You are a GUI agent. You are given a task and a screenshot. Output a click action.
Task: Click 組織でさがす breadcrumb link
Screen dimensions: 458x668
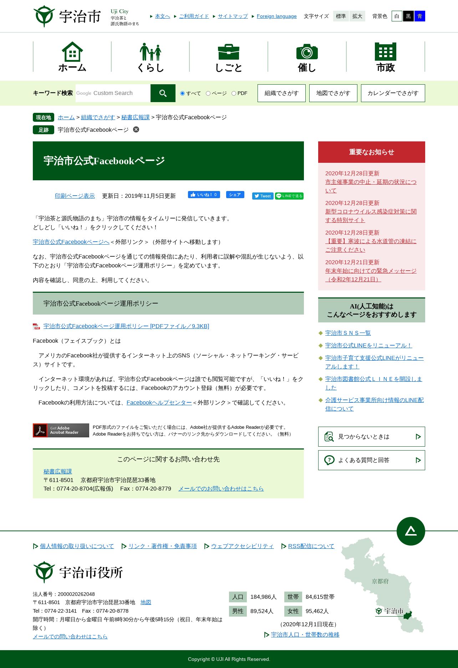[98, 117]
